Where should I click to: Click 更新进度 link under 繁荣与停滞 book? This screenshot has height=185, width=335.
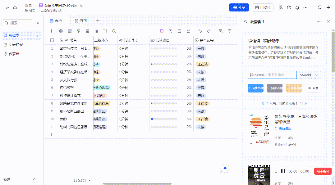coord(283,129)
